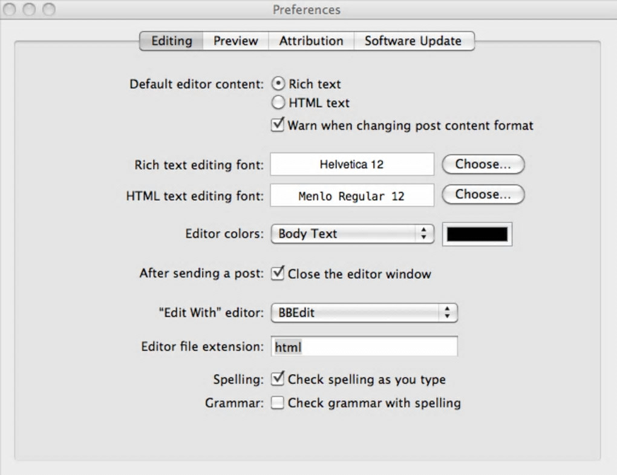Choose a new rich text editing font
This screenshot has width=617, height=475.
click(x=483, y=164)
